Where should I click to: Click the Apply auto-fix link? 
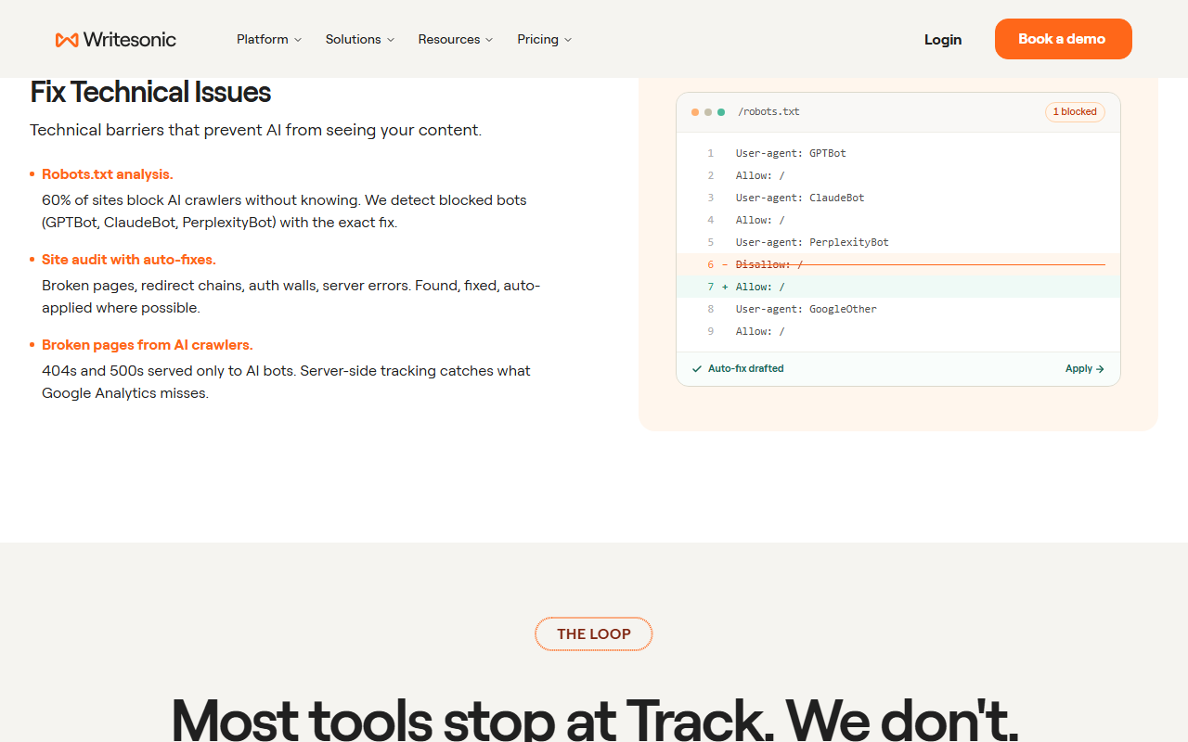click(x=1085, y=368)
